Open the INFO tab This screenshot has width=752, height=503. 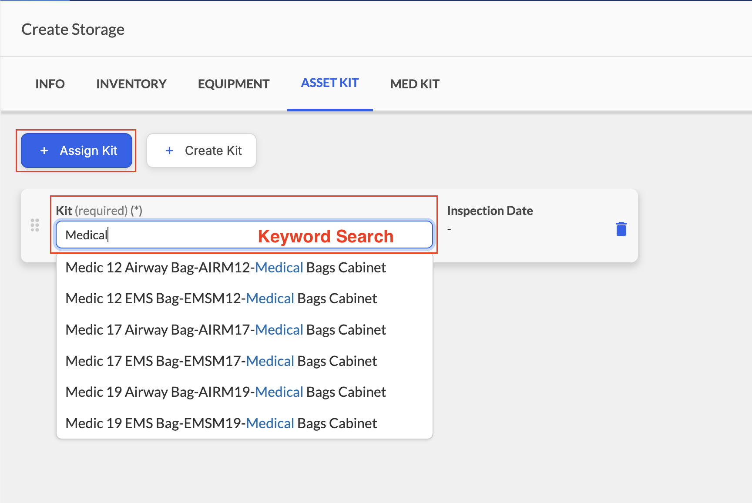pyautogui.click(x=50, y=84)
